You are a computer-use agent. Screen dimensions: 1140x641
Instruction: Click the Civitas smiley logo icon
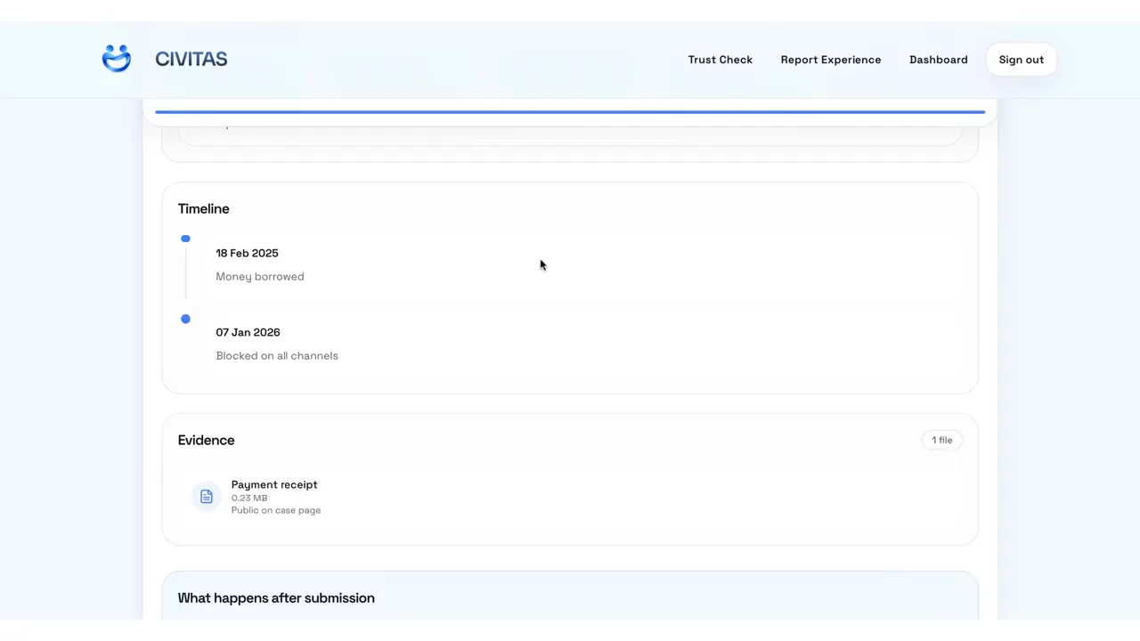click(117, 59)
